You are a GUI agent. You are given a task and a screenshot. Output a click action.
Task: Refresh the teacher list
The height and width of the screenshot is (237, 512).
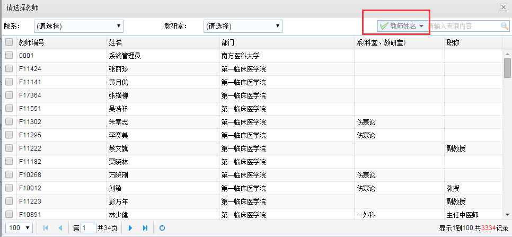pos(162,227)
